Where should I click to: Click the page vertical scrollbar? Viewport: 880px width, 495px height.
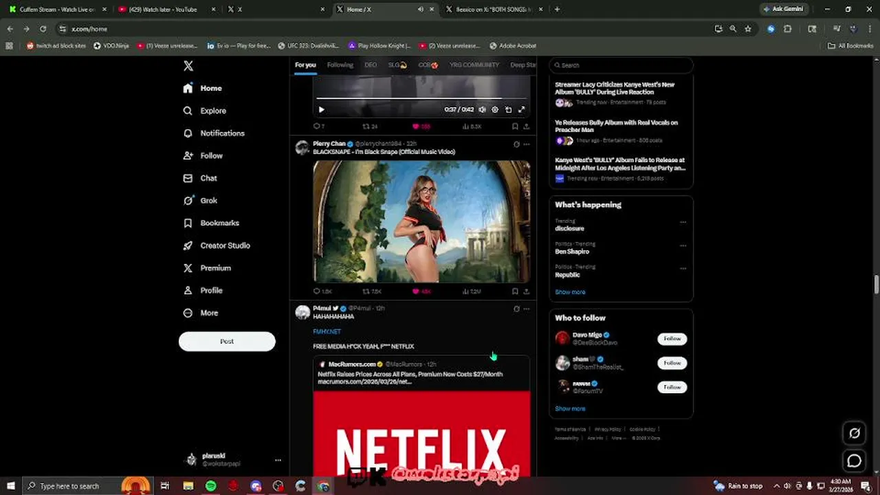coord(876,283)
